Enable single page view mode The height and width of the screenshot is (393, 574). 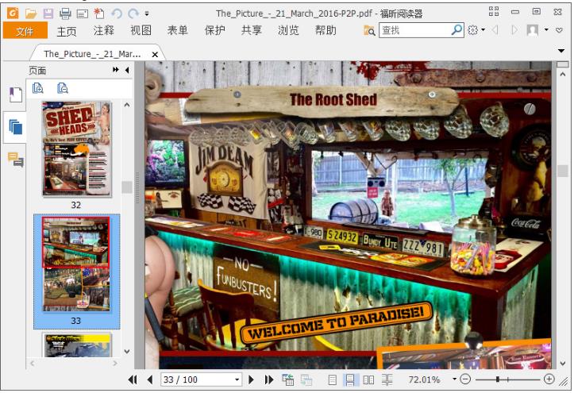(333, 380)
